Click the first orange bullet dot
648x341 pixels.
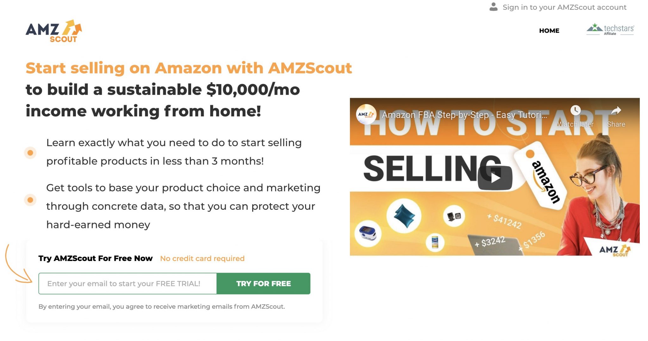point(30,152)
